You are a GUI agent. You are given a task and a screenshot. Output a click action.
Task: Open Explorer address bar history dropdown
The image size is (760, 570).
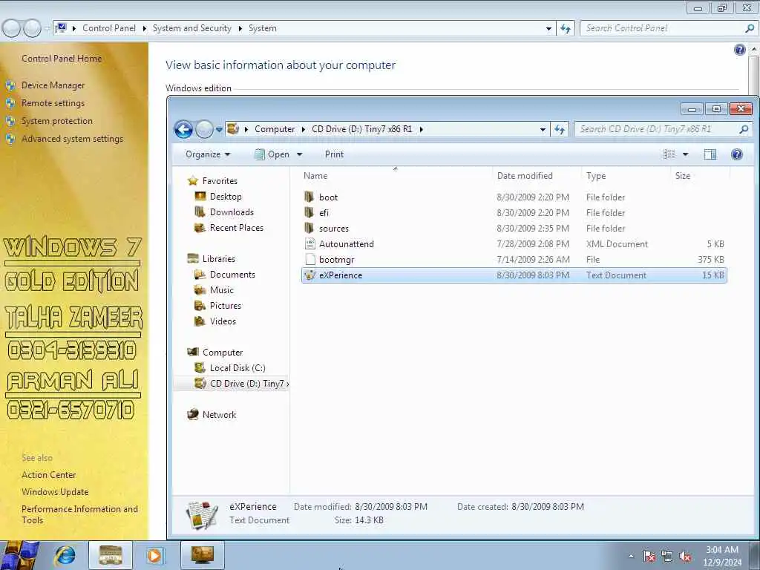(543, 129)
